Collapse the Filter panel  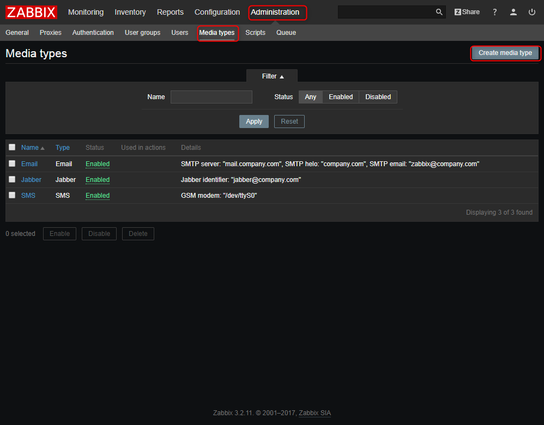click(x=272, y=76)
